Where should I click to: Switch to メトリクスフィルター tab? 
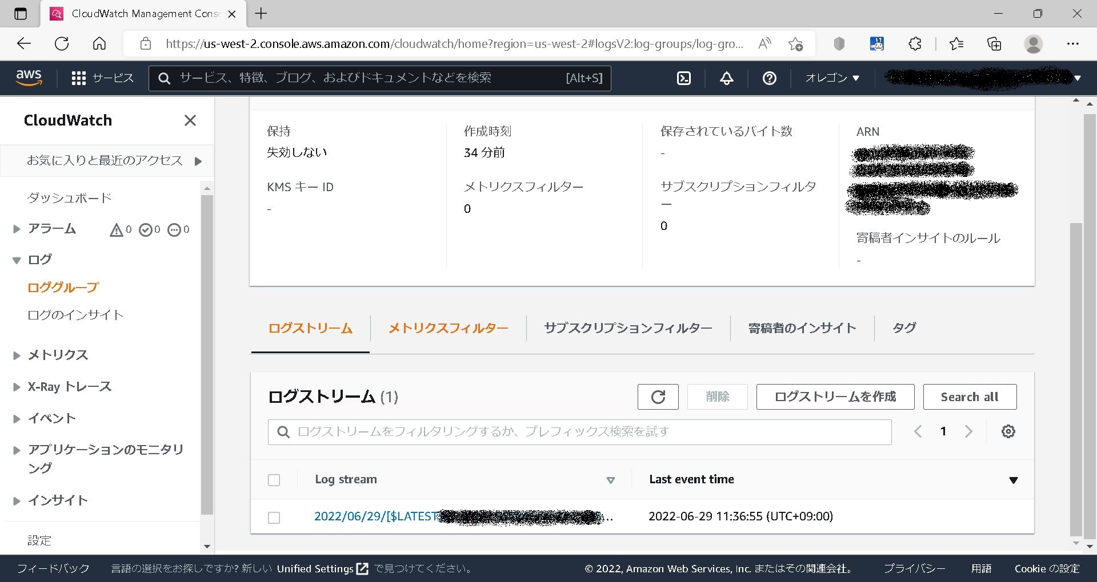pos(449,328)
